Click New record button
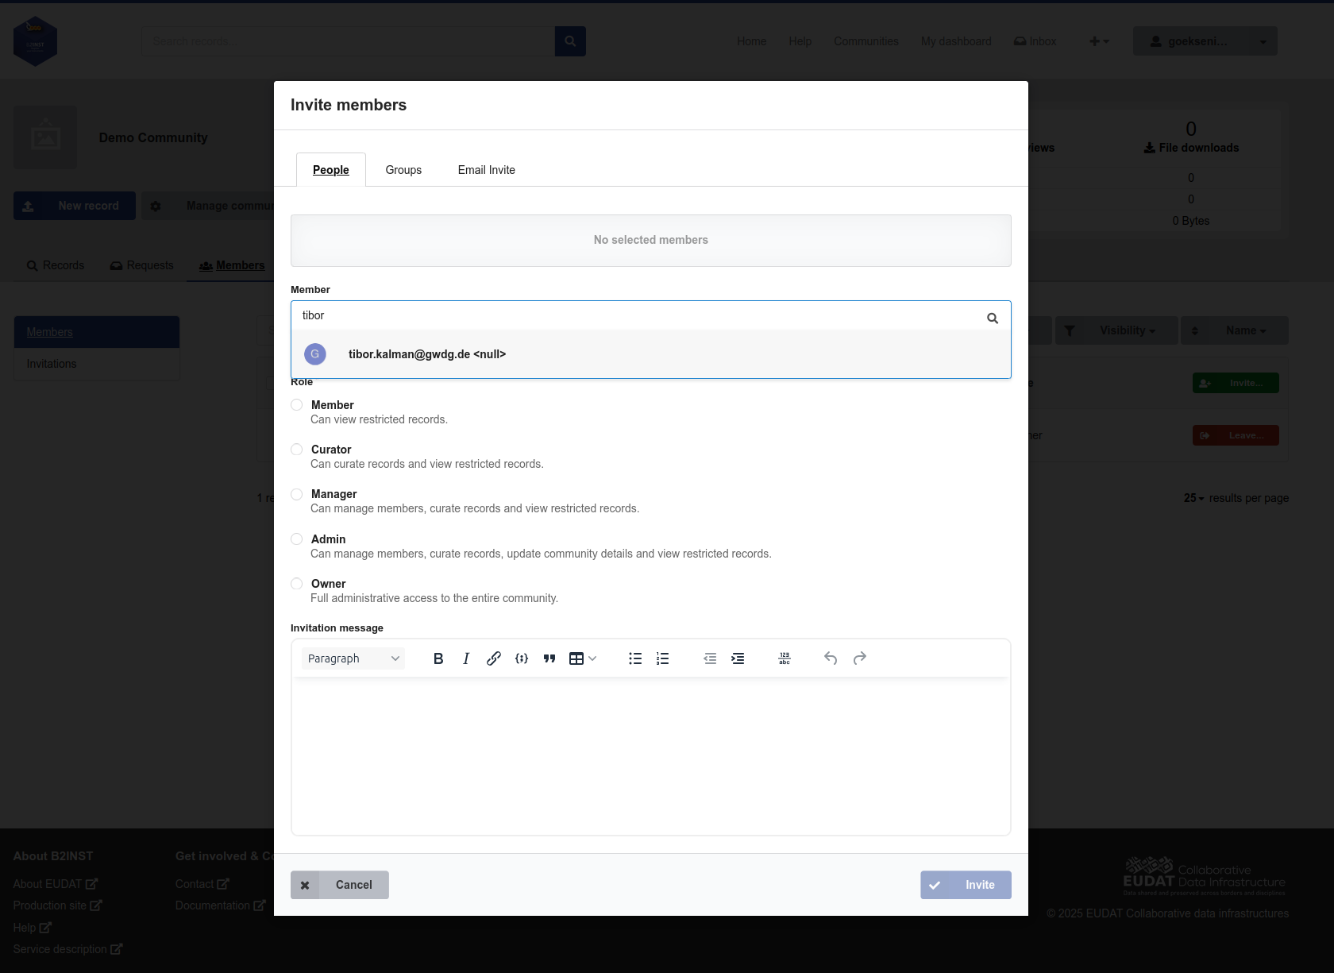This screenshot has height=973, width=1334. (75, 206)
